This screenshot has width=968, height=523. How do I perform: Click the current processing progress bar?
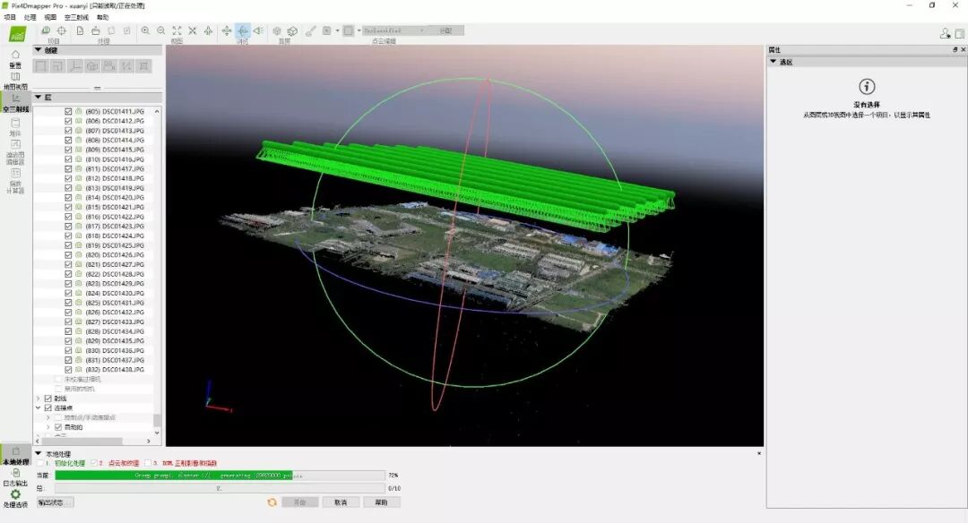click(x=220, y=476)
